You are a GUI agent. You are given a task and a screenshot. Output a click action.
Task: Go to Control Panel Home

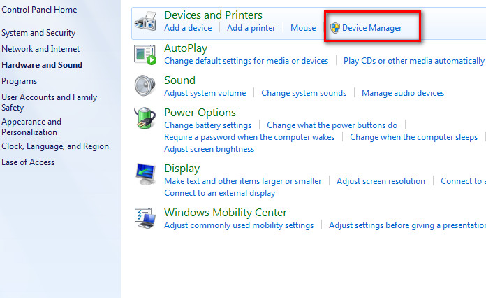pyautogui.click(x=39, y=10)
